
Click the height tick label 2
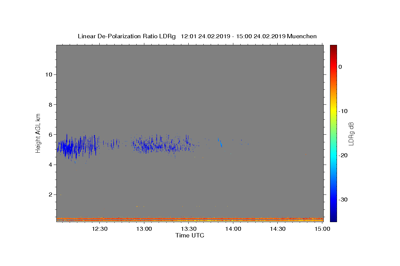pyautogui.click(x=50, y=195)
